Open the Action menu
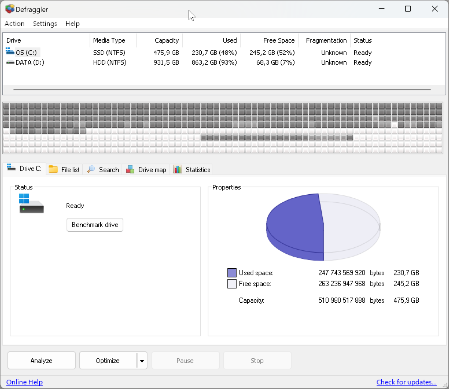 tap(15, 24)
